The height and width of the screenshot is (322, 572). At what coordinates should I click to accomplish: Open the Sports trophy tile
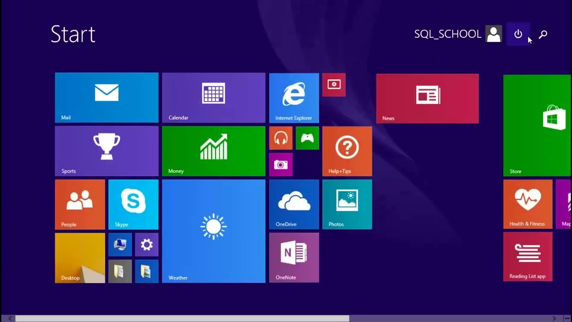(106, 151)
